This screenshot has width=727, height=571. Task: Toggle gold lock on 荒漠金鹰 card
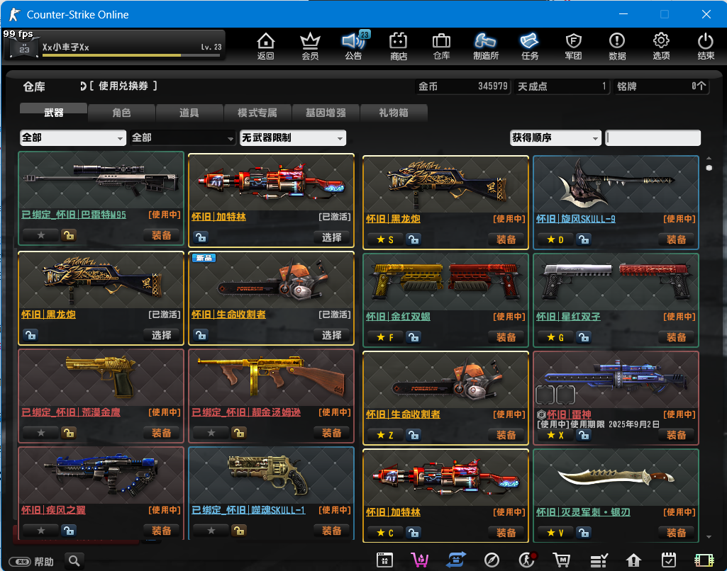click(69, 433)
